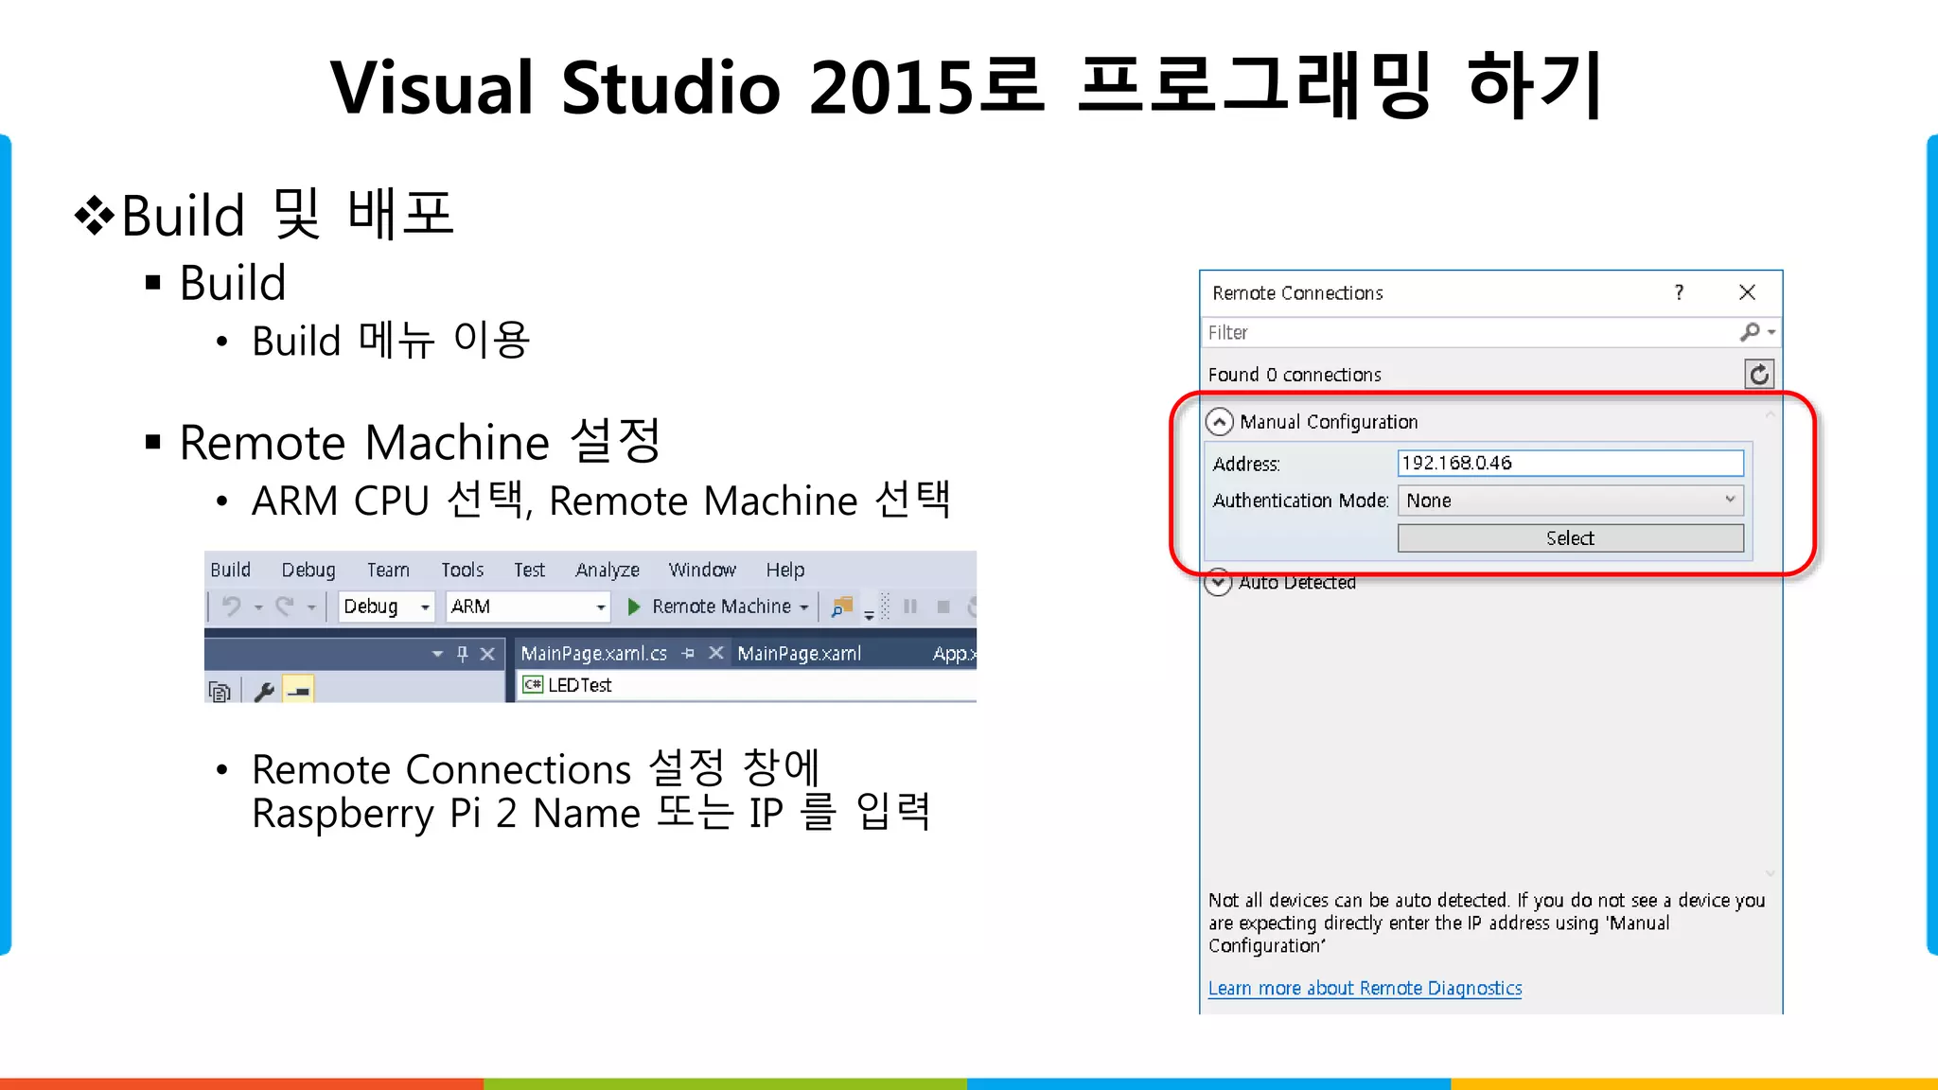Open the Debug menu
The height and width of the screenshot is (1090, 1938).
pos(308,570)
